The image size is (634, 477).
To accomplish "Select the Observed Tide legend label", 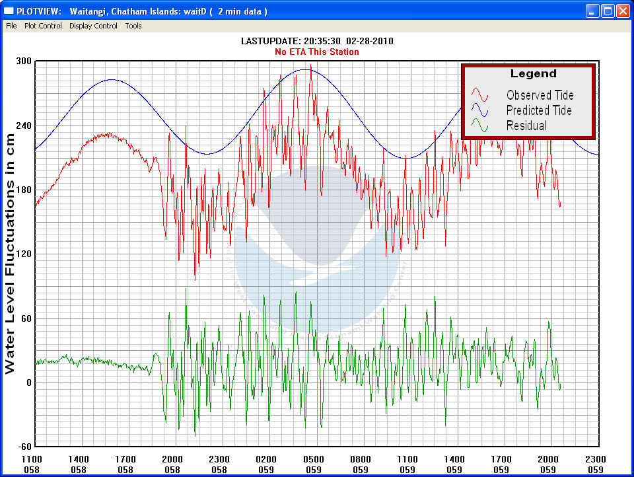I will pos(540,96).
